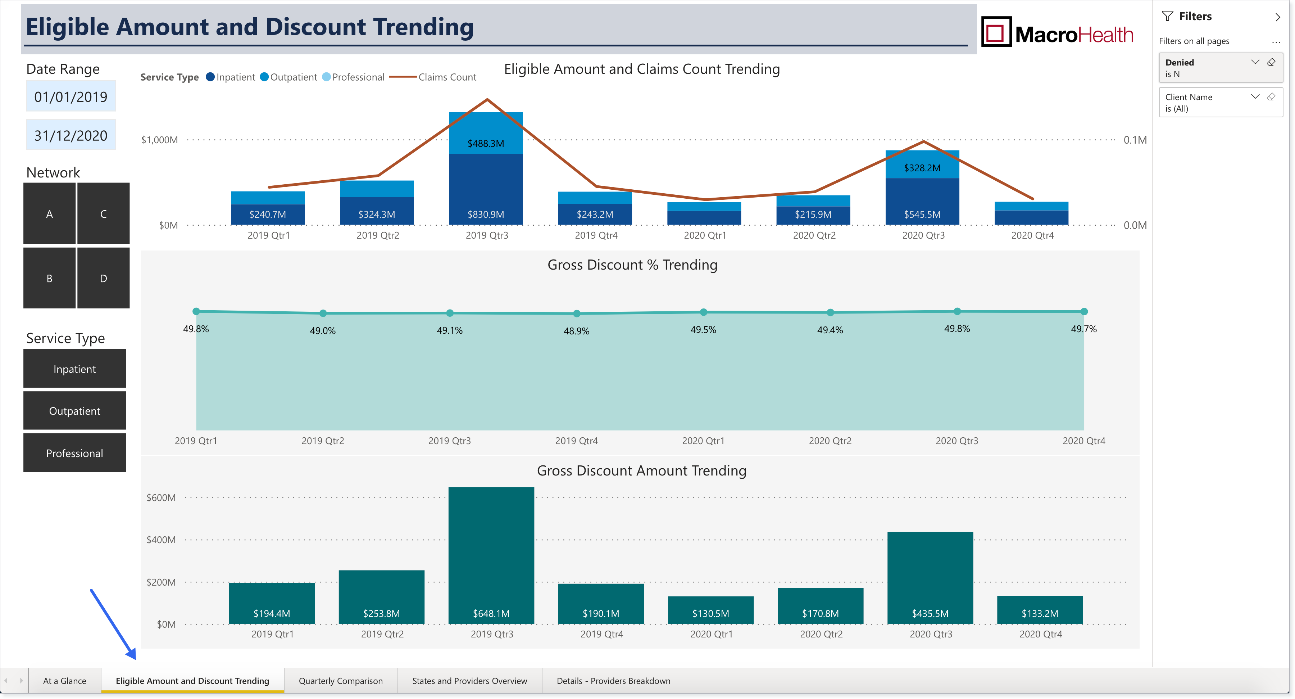Click the next page tabs arrow
This screenshot has height=699, width=1295.
(x=21, y=680)
